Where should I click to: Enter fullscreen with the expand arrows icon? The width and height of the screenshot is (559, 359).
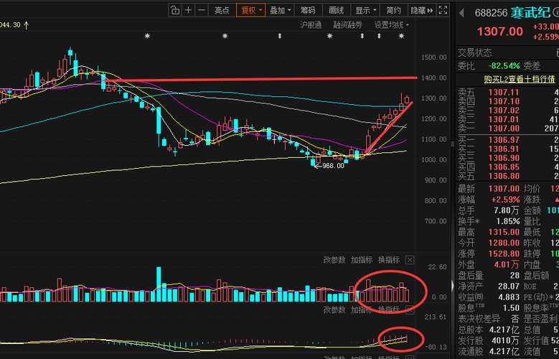[443, 10]
